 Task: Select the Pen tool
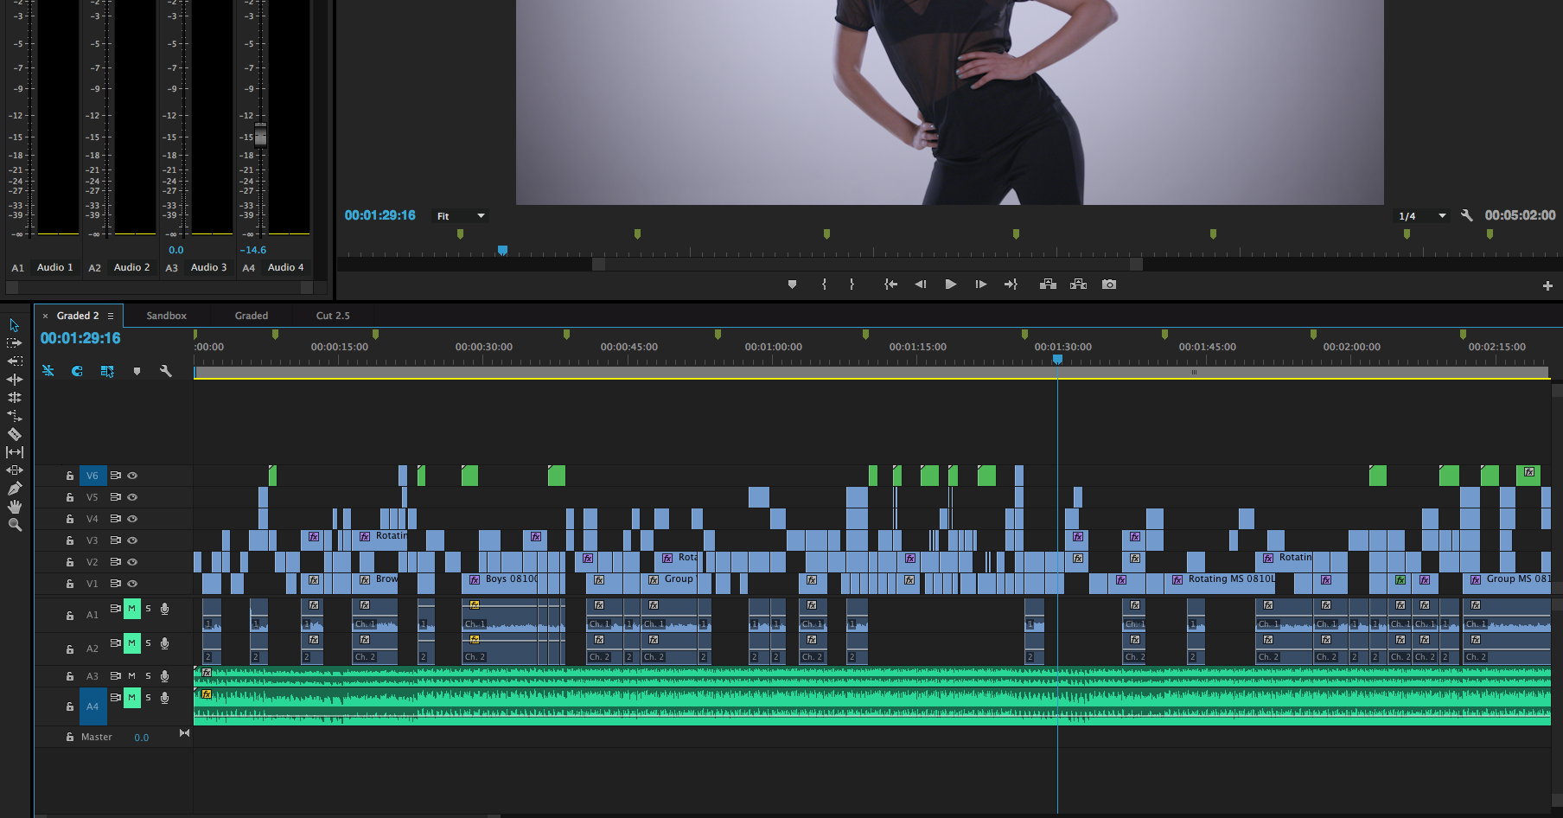pyautogui.click(x=15, y=489)
